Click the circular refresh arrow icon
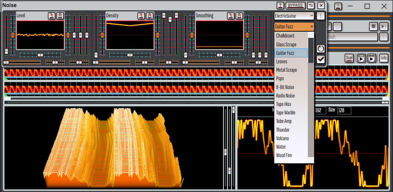The height and width of the screenshot is (192, 393). (321, 49)
